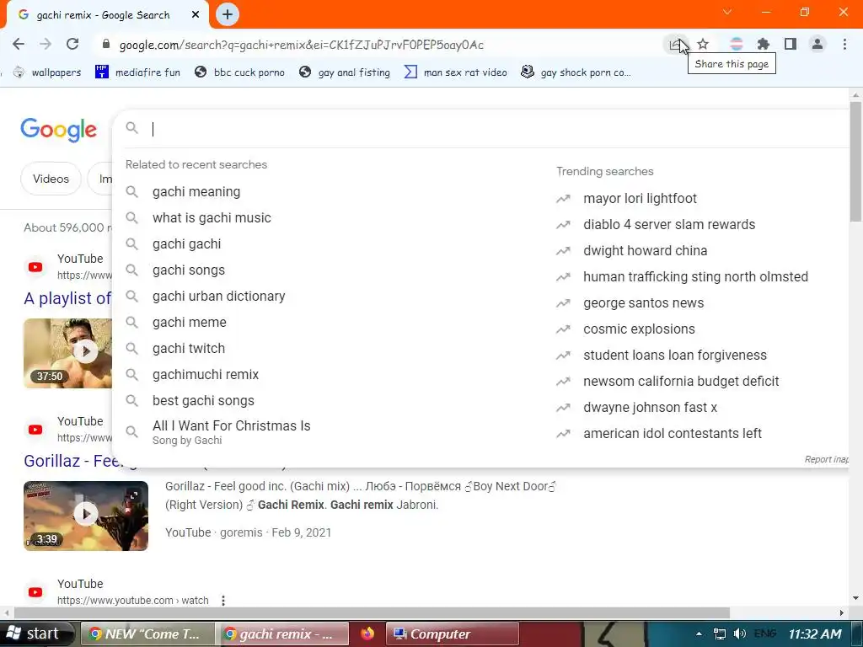Screen dimensions: 863x647
Task: Click the scrollbar down arrow
Action: coord(855,598)
